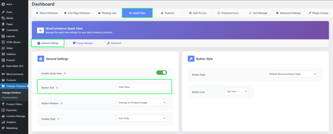The height and width of the screenshot is (134, 333).
Task: Click the Rank Math SEO icon
Action: (3, 66)
